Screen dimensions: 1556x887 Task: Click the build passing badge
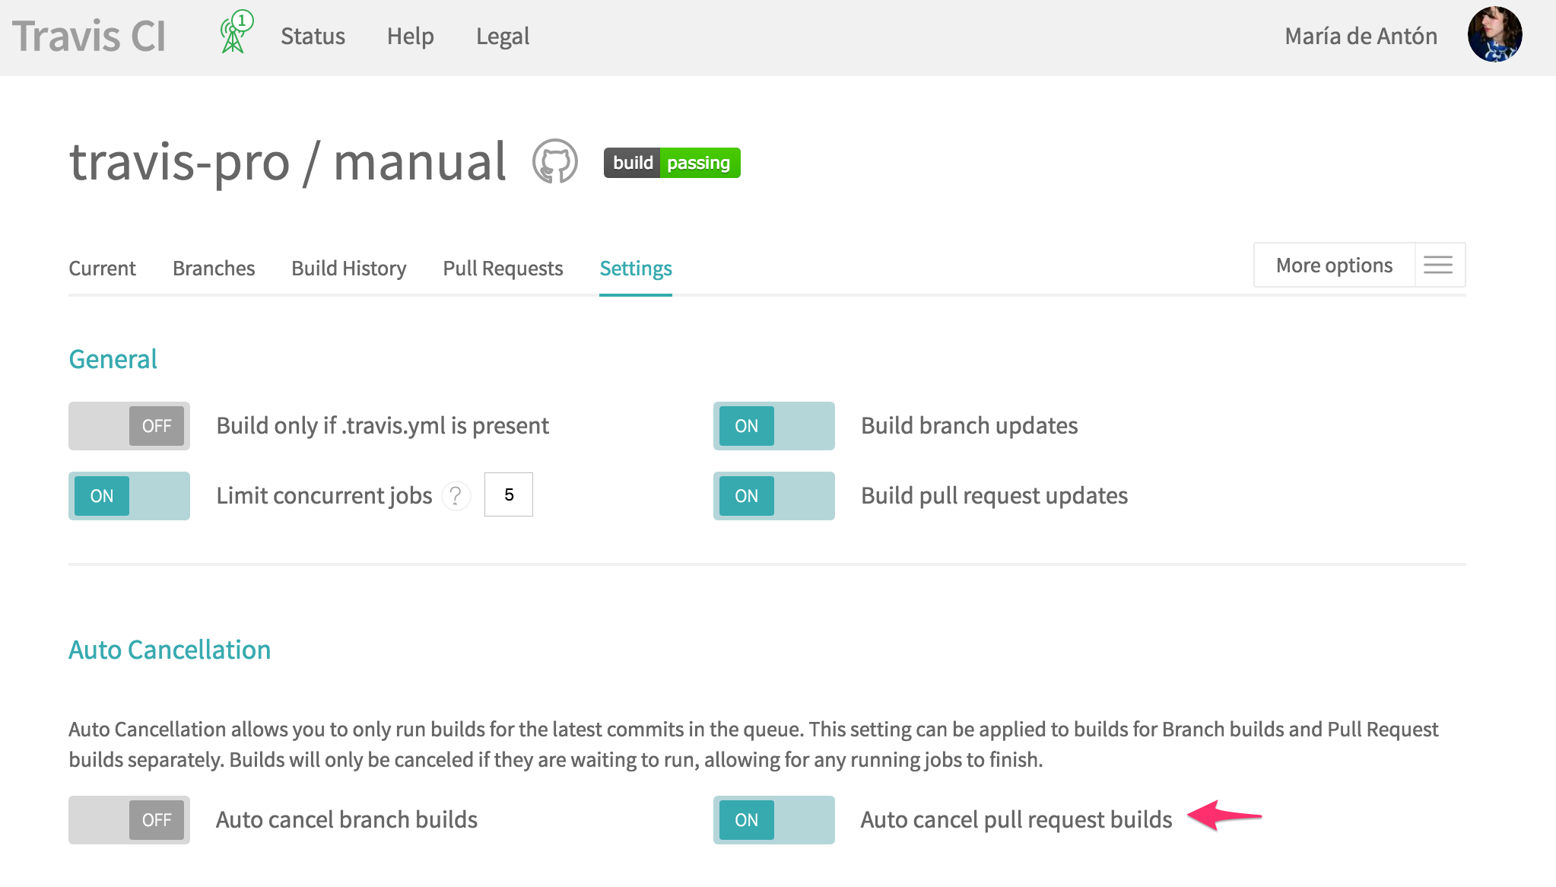(x=672, y=163)
